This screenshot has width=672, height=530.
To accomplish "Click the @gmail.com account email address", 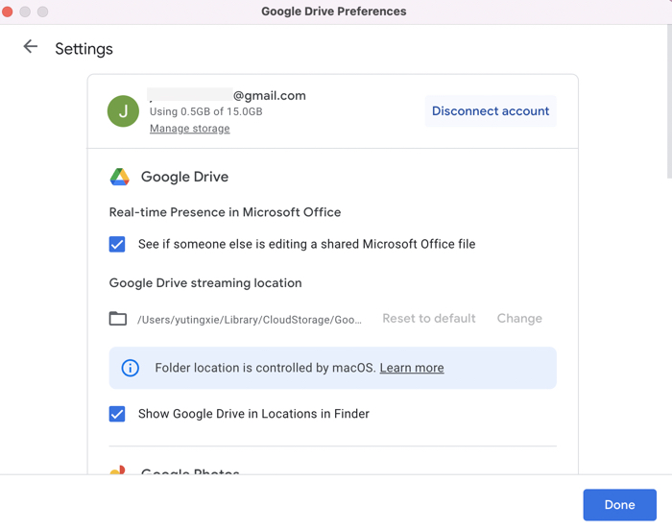I will [x=228, y=96].
